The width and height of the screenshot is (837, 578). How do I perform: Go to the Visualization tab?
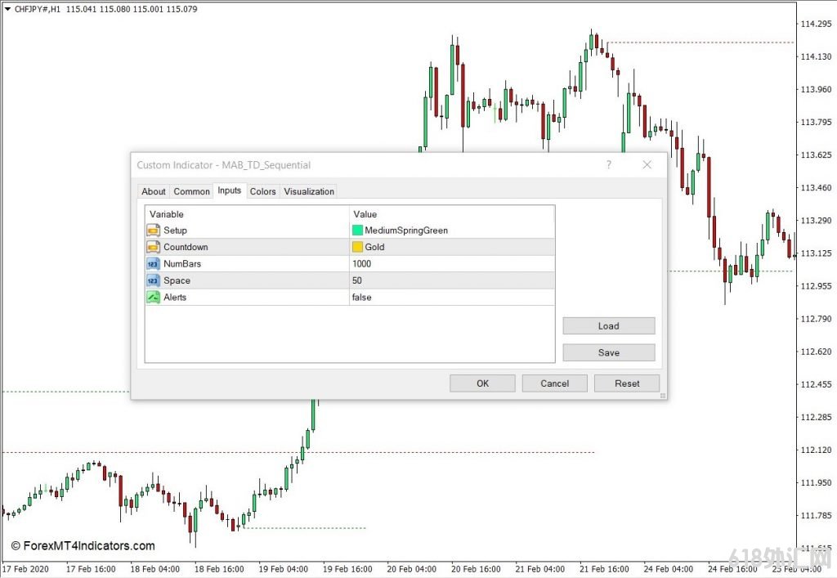pos(309,191)
